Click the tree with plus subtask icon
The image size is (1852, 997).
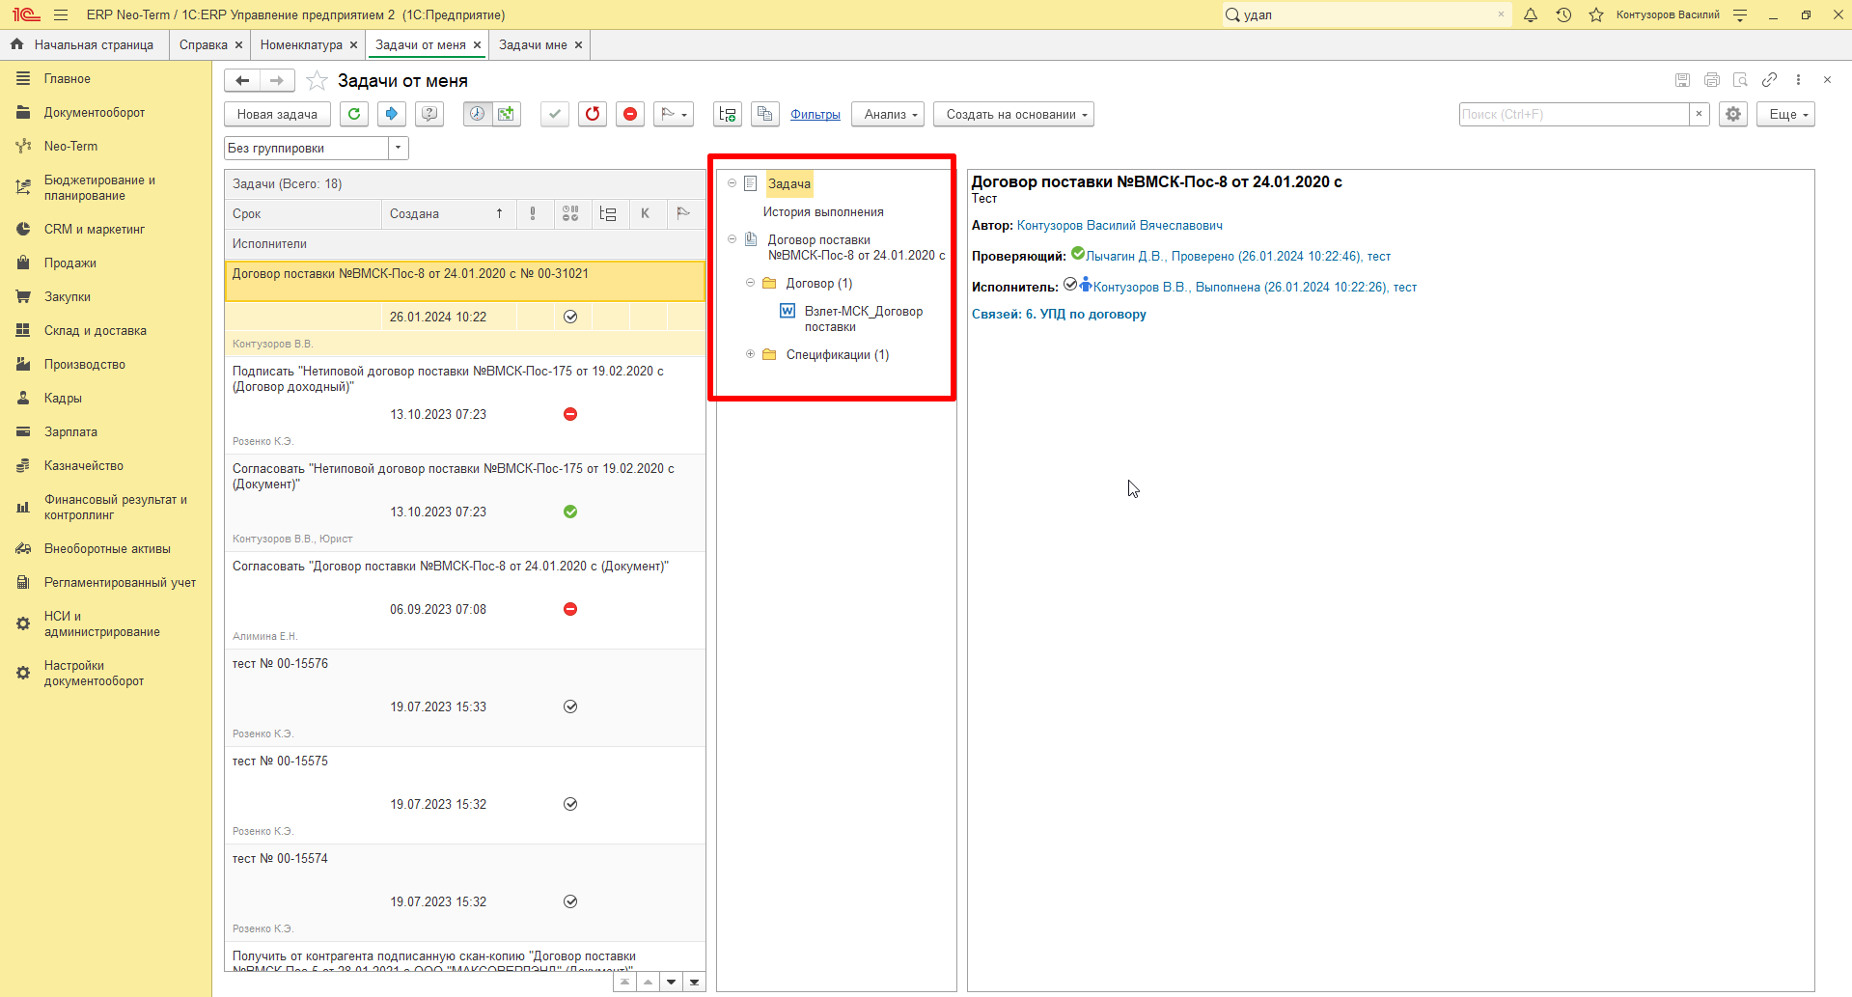pyautogui.click(x=728, y=114)
